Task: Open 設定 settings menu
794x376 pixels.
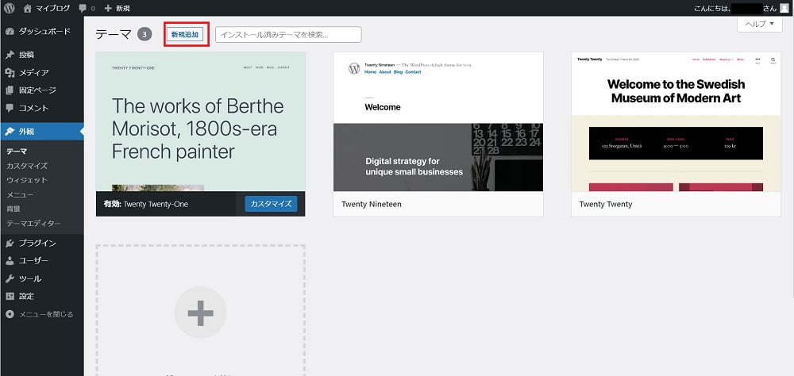Action: click(26, 296)
